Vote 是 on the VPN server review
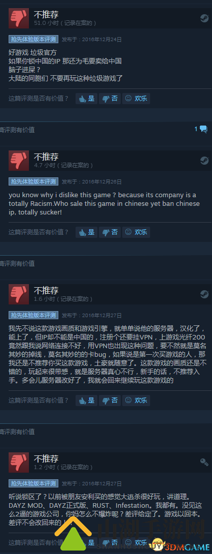Screen dimensions: 212x554 pos(86,401)
